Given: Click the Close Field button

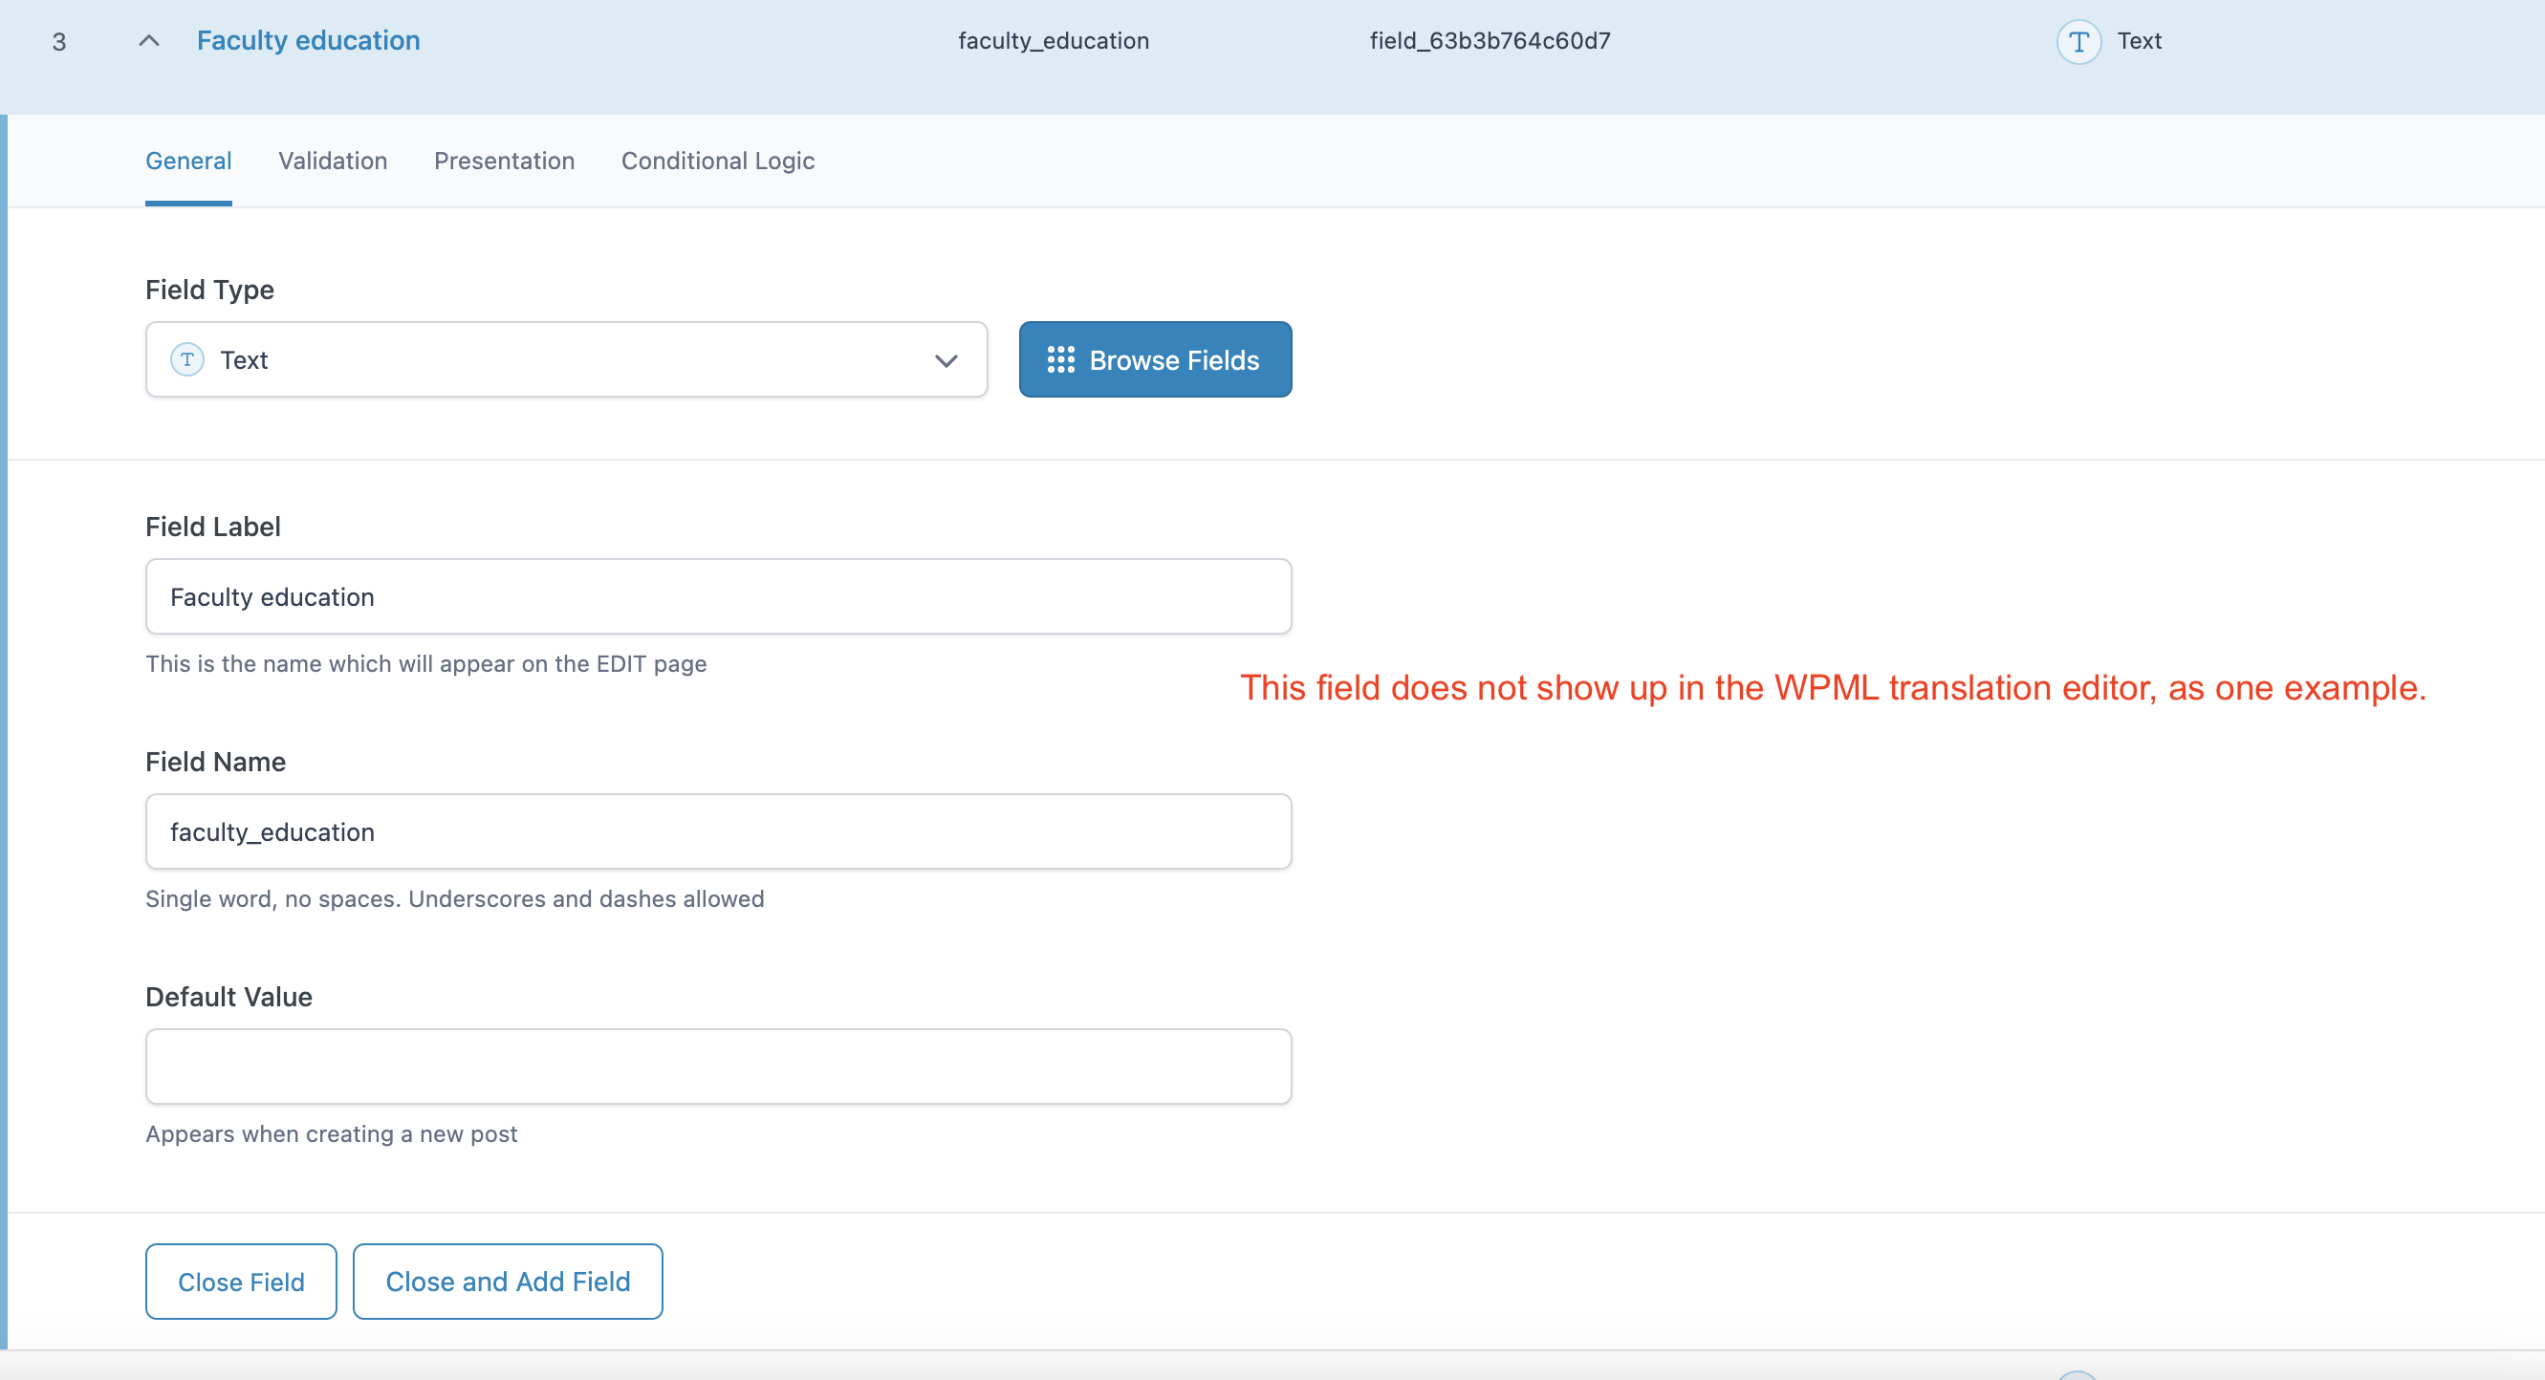Looking at the screenshot, I should click(x=240, y=1282).
